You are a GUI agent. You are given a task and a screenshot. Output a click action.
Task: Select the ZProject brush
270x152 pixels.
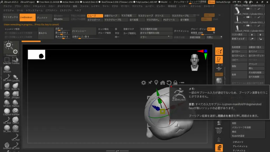pyautogui.click(x=15, y=95)
